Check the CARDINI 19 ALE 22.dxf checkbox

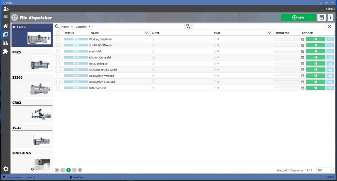point(58,69)
